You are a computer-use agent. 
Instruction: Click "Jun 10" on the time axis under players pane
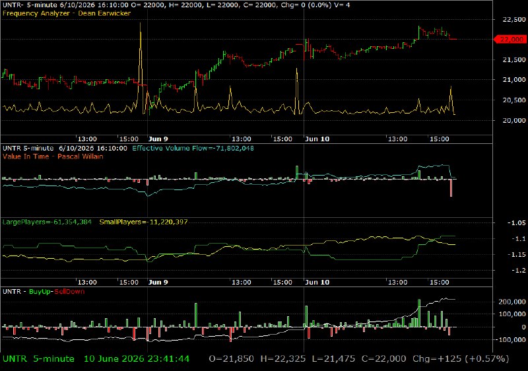point(317,282)
